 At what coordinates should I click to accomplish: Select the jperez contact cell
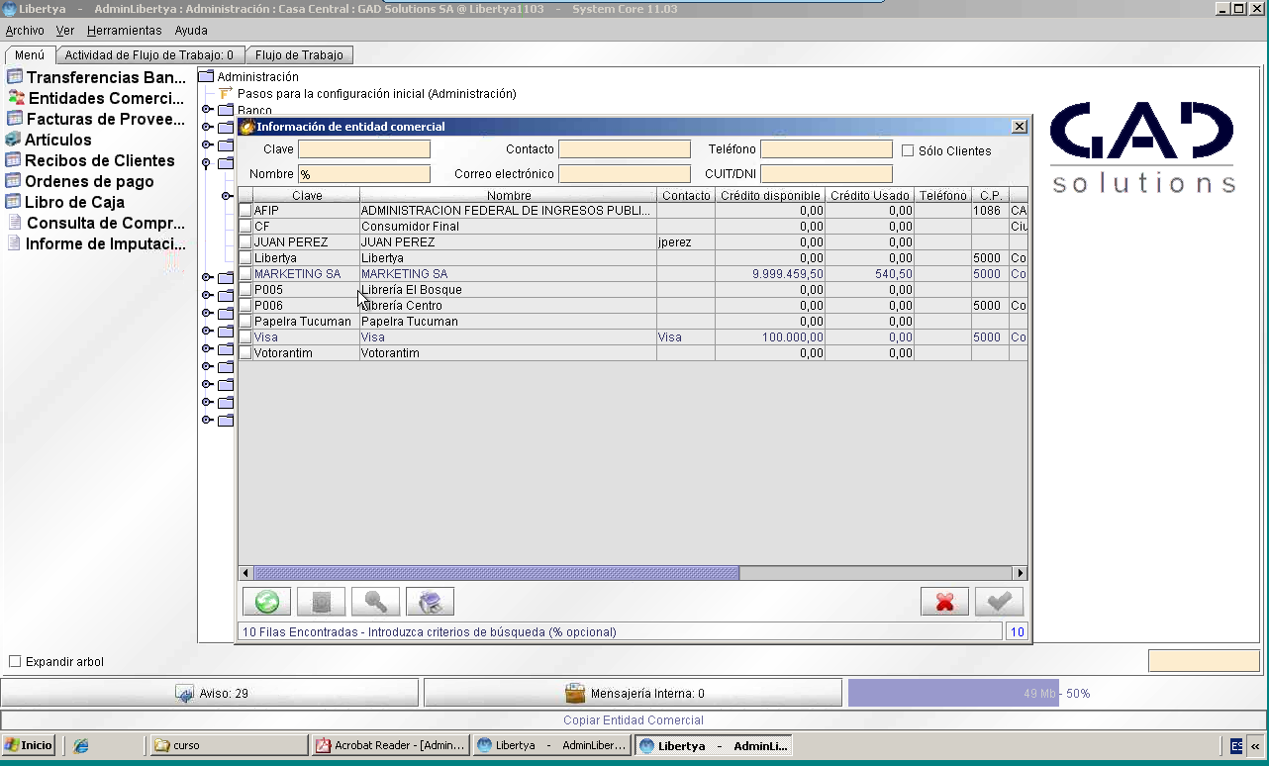click(x=686, y=242)
